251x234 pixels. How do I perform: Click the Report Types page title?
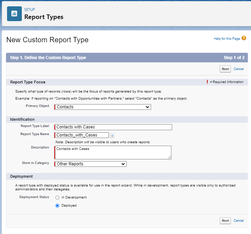pos(44,17)
